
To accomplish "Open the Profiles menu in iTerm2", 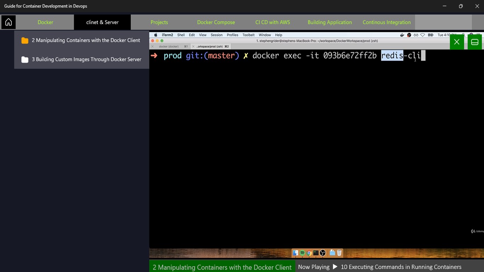I will (232, 35).
